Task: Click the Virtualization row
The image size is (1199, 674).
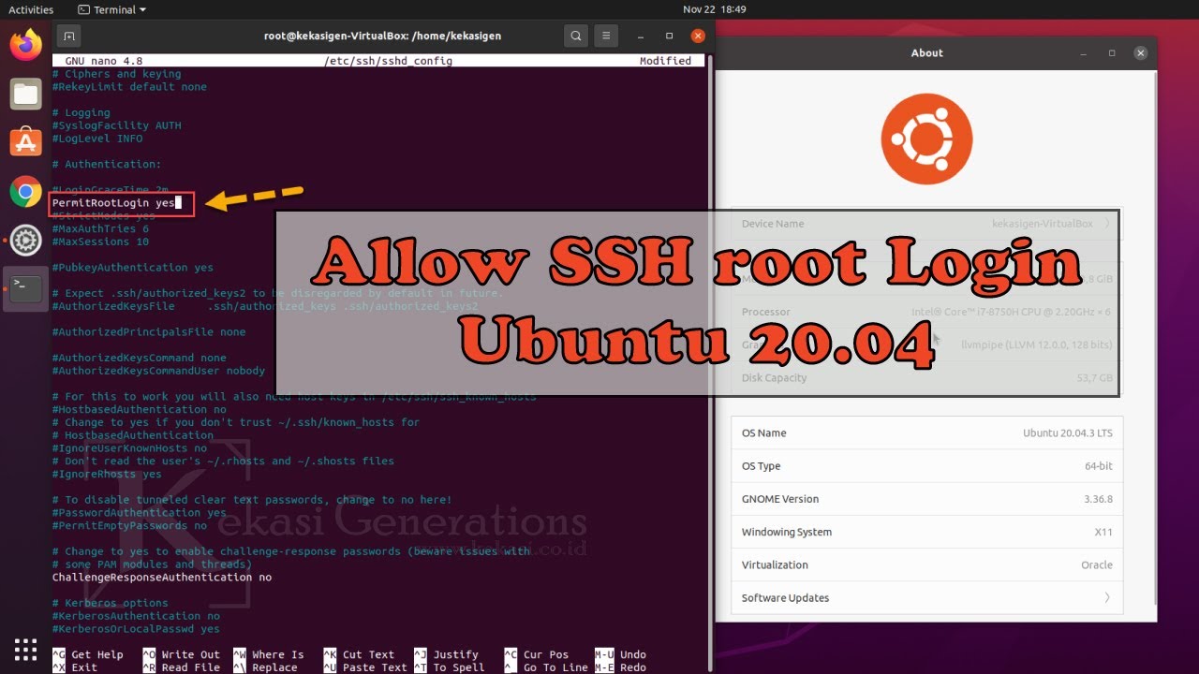Action: (926, 564)
